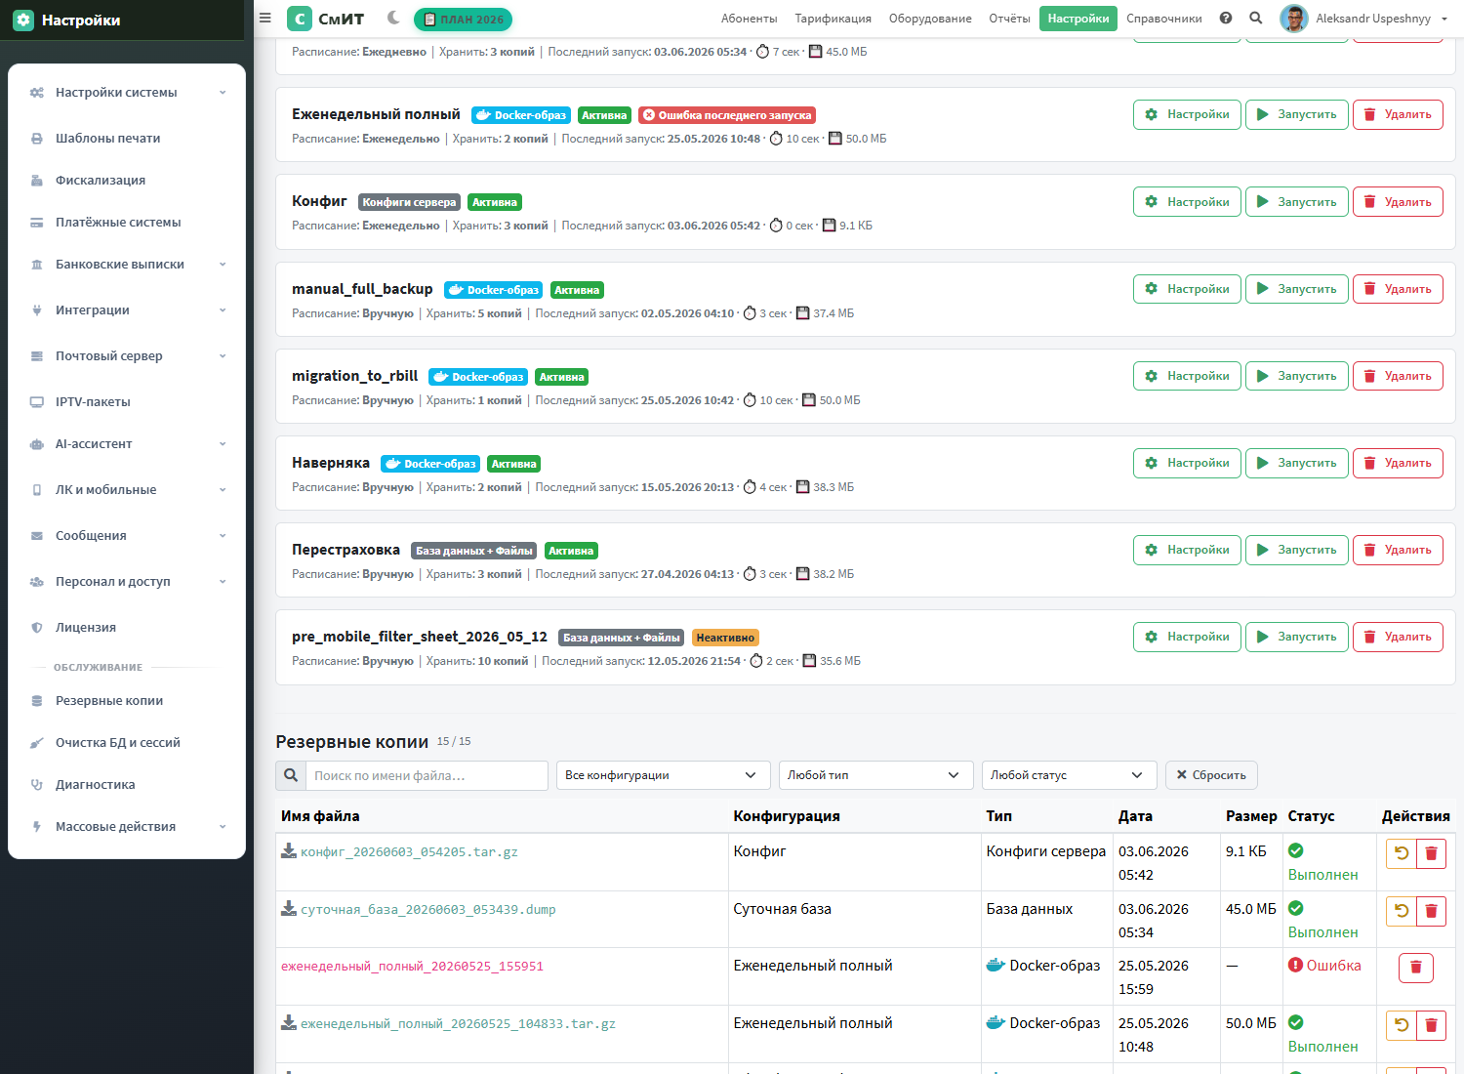Viewport: 1464px width, 1074px height.
Task: Expand Персонал и доступ section
Action: coord(127,582)
